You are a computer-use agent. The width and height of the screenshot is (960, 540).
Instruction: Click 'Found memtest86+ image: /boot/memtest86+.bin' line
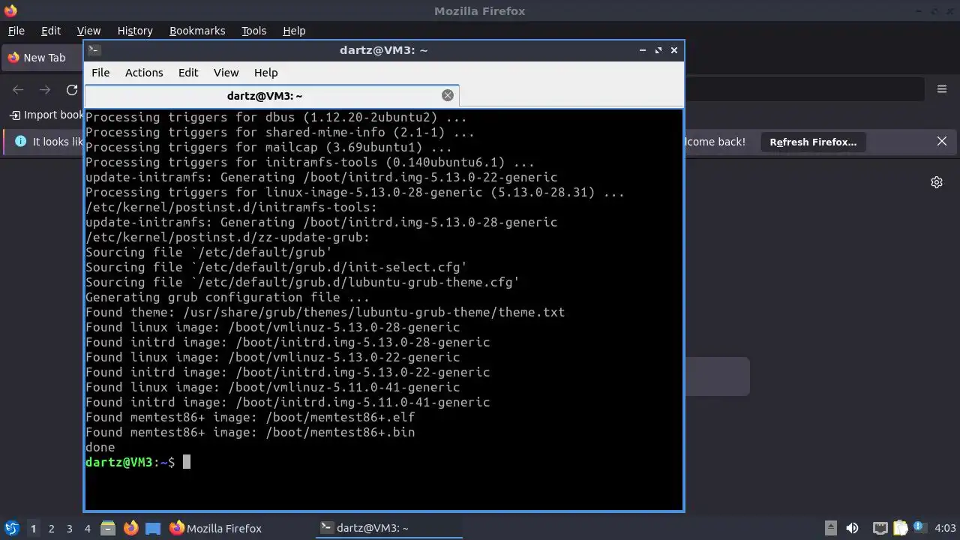click(x=250, y=432)
